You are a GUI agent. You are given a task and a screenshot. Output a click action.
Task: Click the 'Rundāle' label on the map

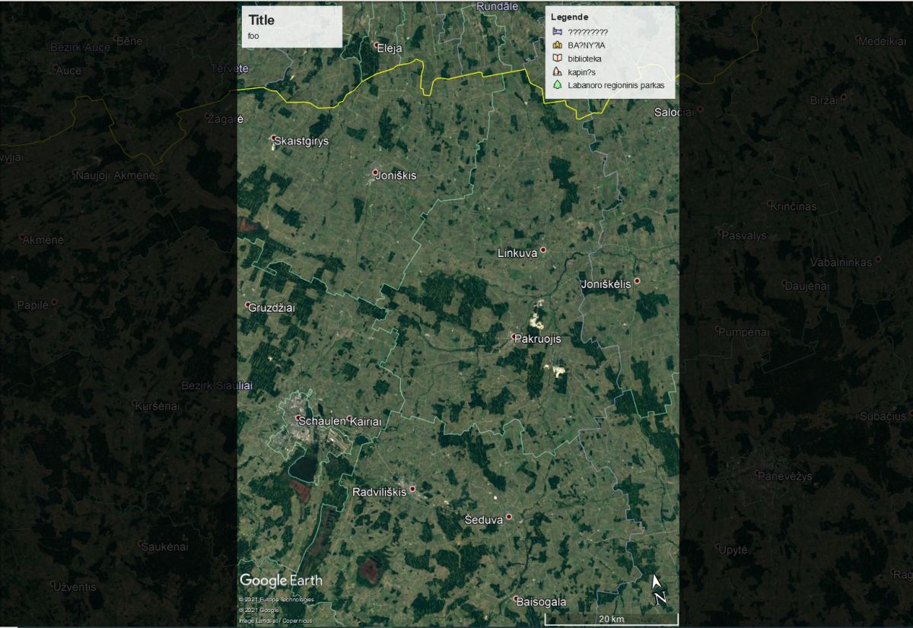pyautogui.click(x=498, y=6)
